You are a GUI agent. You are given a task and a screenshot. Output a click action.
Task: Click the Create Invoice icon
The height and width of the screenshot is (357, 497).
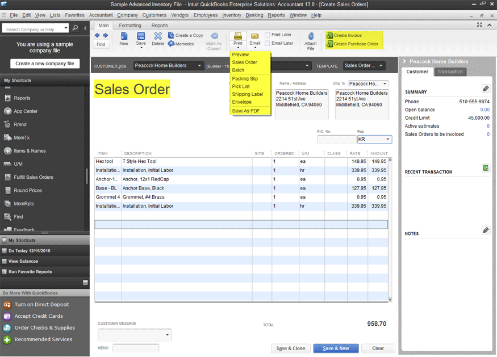tap(329, 35)
